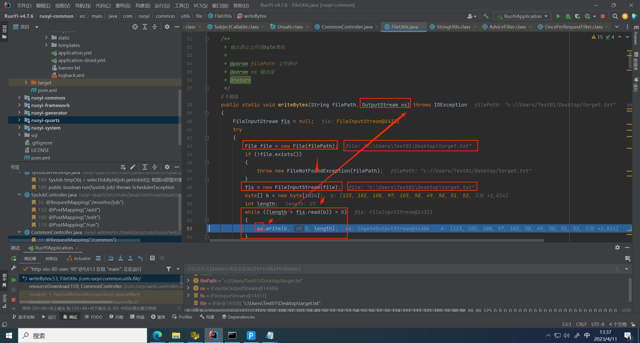The image size is (640, 343).
Task: Click CRLF line separator in status bar
Action: (581, 324)
